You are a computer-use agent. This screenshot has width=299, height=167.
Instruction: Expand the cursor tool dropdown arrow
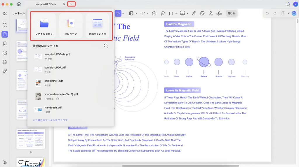pyautogui.click(x=123, y=13)
